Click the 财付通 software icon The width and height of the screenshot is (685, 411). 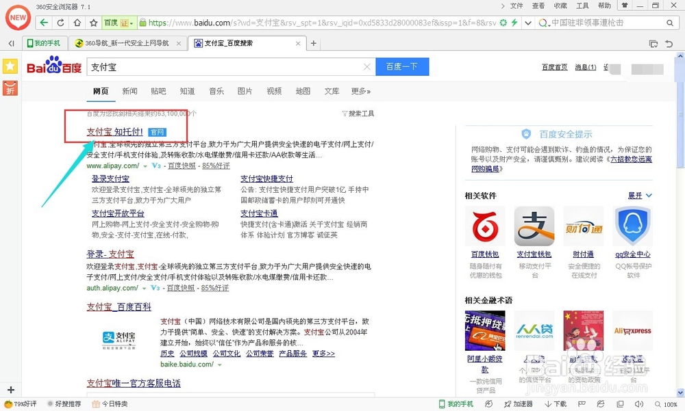click(x=583, y=226)
